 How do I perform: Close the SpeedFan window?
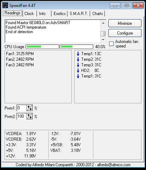(x=138, y=6)
